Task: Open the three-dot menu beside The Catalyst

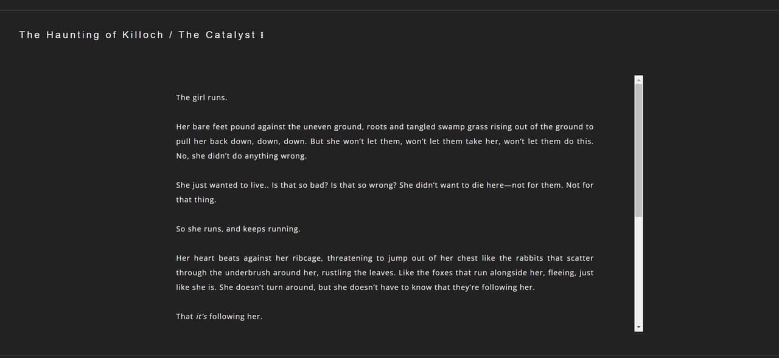Action: coord(262,35)
